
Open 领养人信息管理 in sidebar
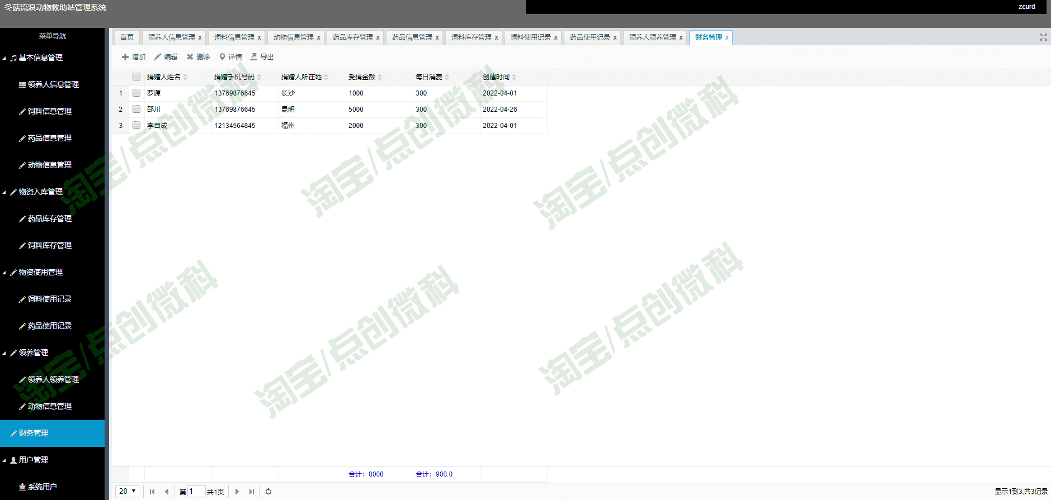(53, 84)
